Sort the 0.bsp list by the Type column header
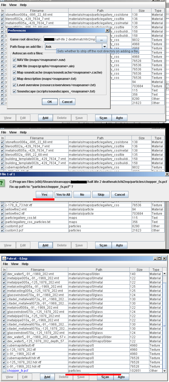This screenshot has height=382, width=169. 156,270
